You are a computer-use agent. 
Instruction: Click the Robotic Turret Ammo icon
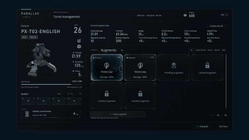point(27,114)
